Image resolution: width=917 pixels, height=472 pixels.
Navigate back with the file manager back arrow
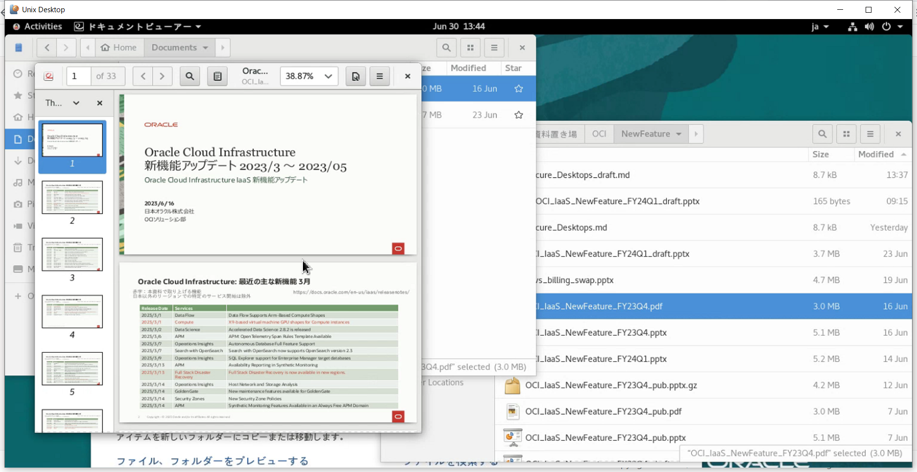(46, 47)
